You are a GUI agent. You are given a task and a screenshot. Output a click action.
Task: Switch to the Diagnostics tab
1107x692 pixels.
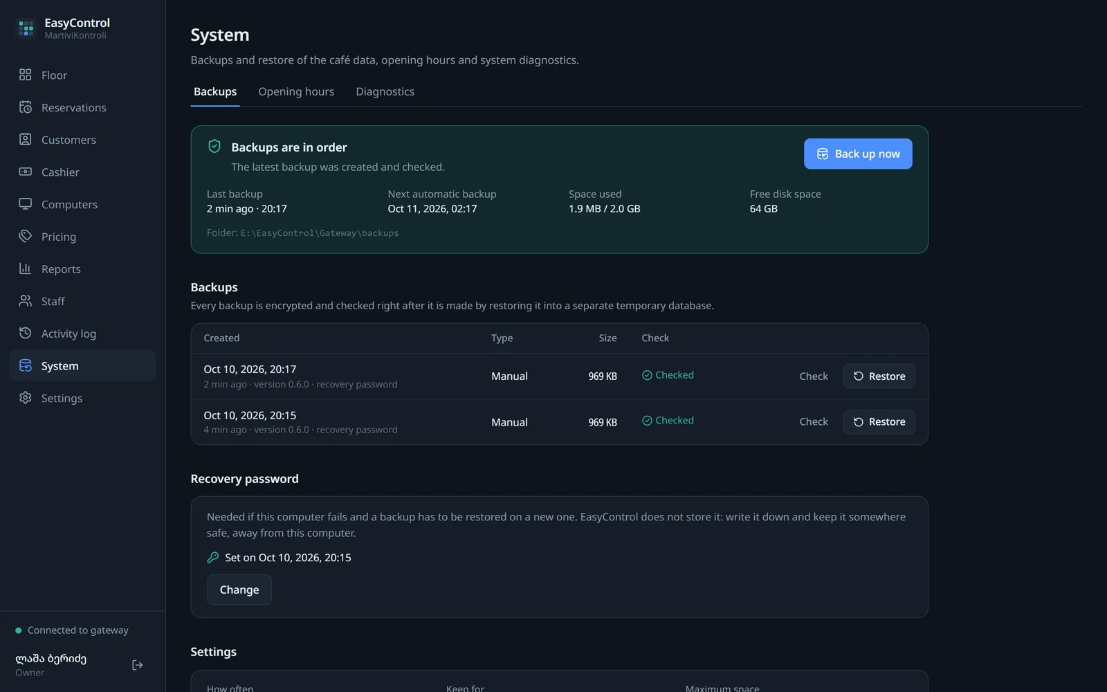385,91
